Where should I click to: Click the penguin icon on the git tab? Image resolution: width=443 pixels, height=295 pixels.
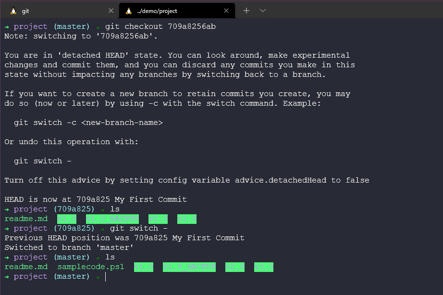pos(13,11)
